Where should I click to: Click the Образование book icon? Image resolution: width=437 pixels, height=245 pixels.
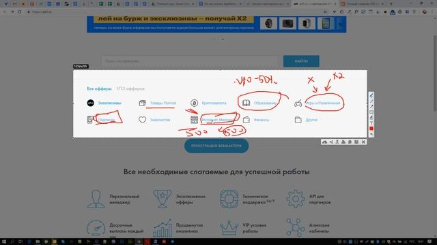click(x=246, y=103)
